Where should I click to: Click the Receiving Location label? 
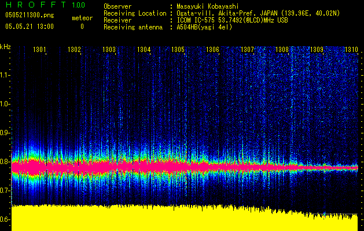click(135, 13)
